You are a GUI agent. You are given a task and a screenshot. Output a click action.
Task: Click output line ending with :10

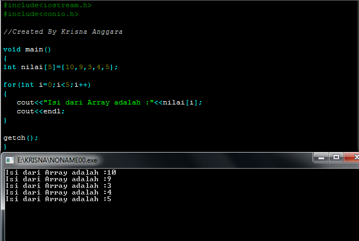[x=61, y=172]
